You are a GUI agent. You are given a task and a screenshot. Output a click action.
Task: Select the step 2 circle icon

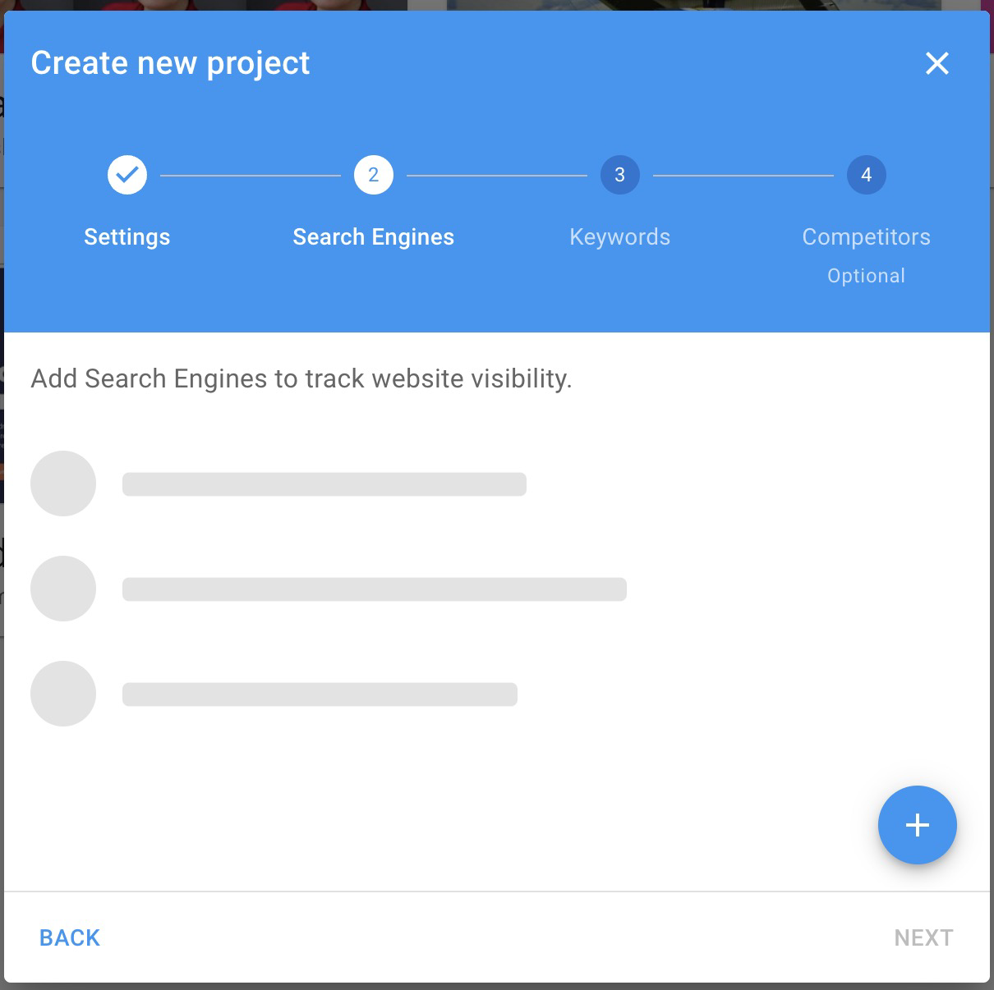374,175
